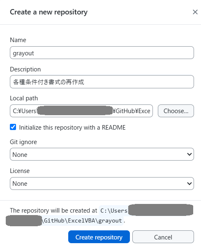Click the Git ignore label
The height and width of the screenshot is (251, 201).
(x=23, y=142)
